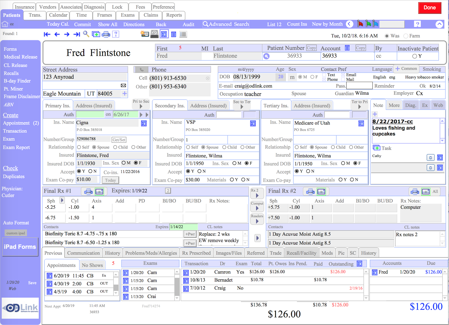Switch to the Diag. note tab
449x325 pixels.
(410, 105)
